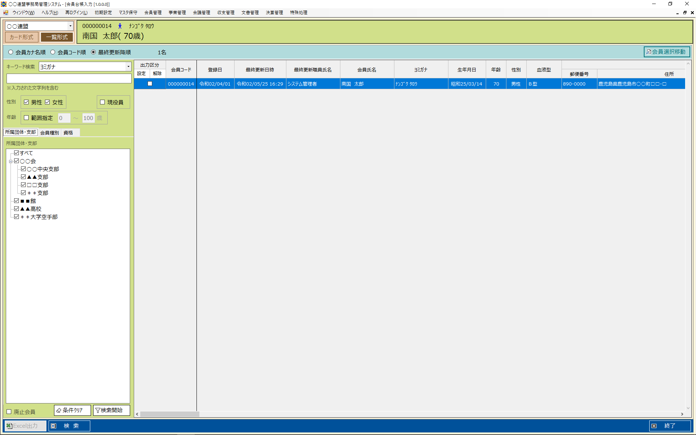Screen dimensions: 696x435
Task: Click the Excel出力 export icon
Action: point(9,426)
